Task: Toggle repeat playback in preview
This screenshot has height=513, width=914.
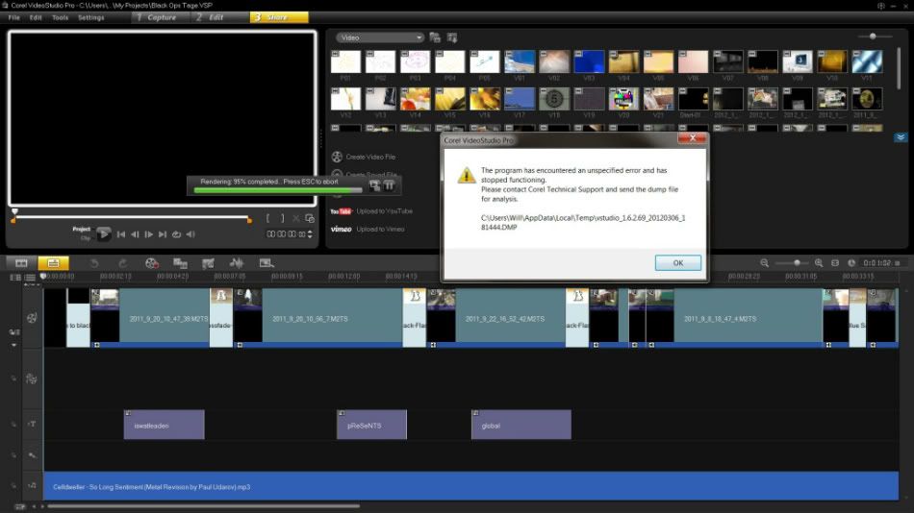Action: (x=177, y=233)
